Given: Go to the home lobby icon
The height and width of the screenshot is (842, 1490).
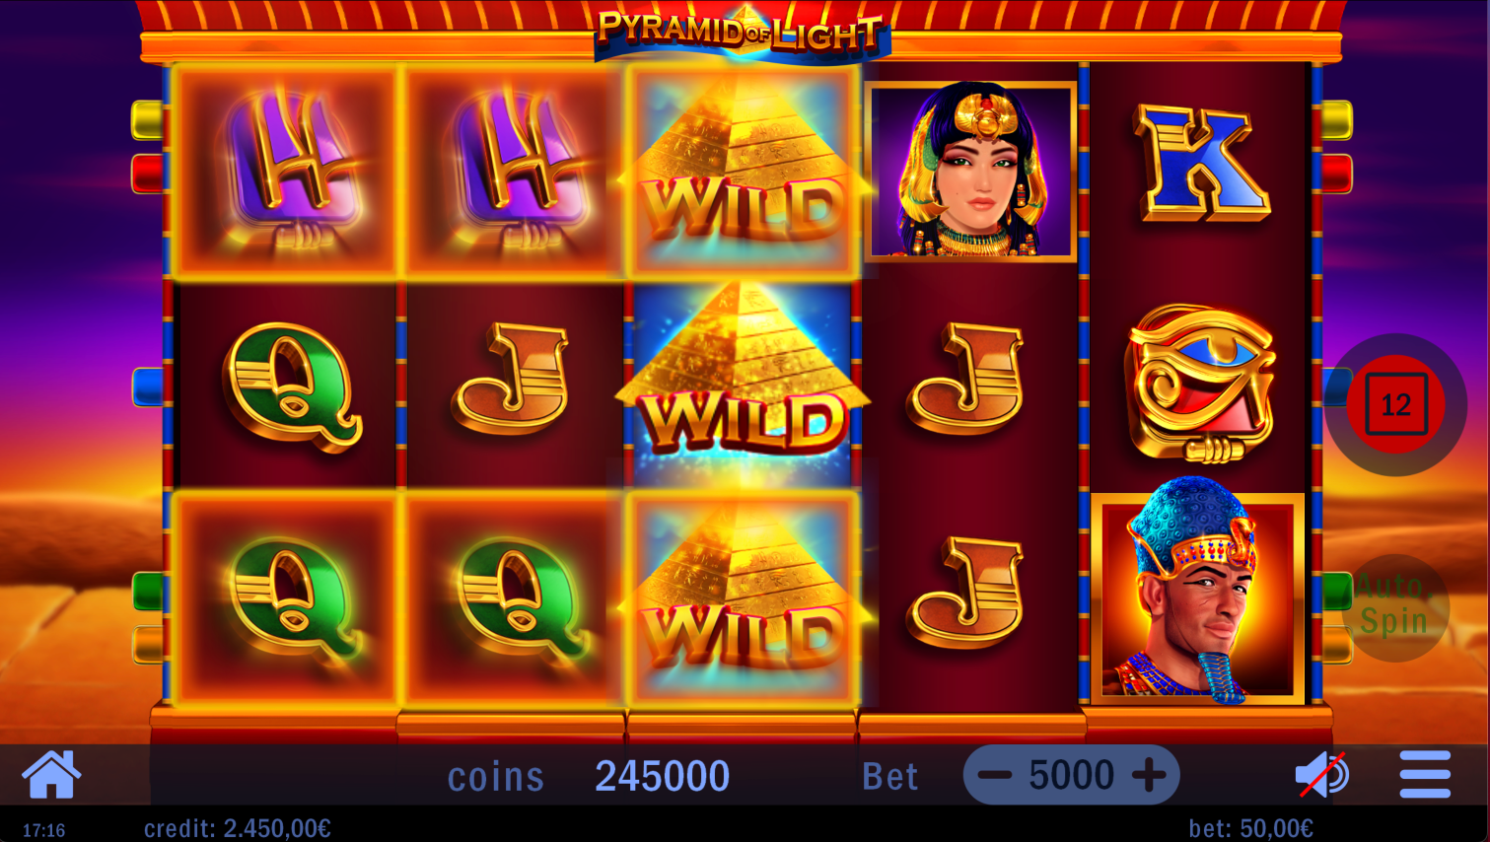Looking at the screenshot, I should [x=51, y=775].
